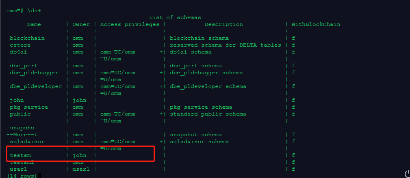Click the 'Description' column header
Image resolution: width=410 pixels, height=178 pixels.
pyautogui.click(x=223, y=24)
